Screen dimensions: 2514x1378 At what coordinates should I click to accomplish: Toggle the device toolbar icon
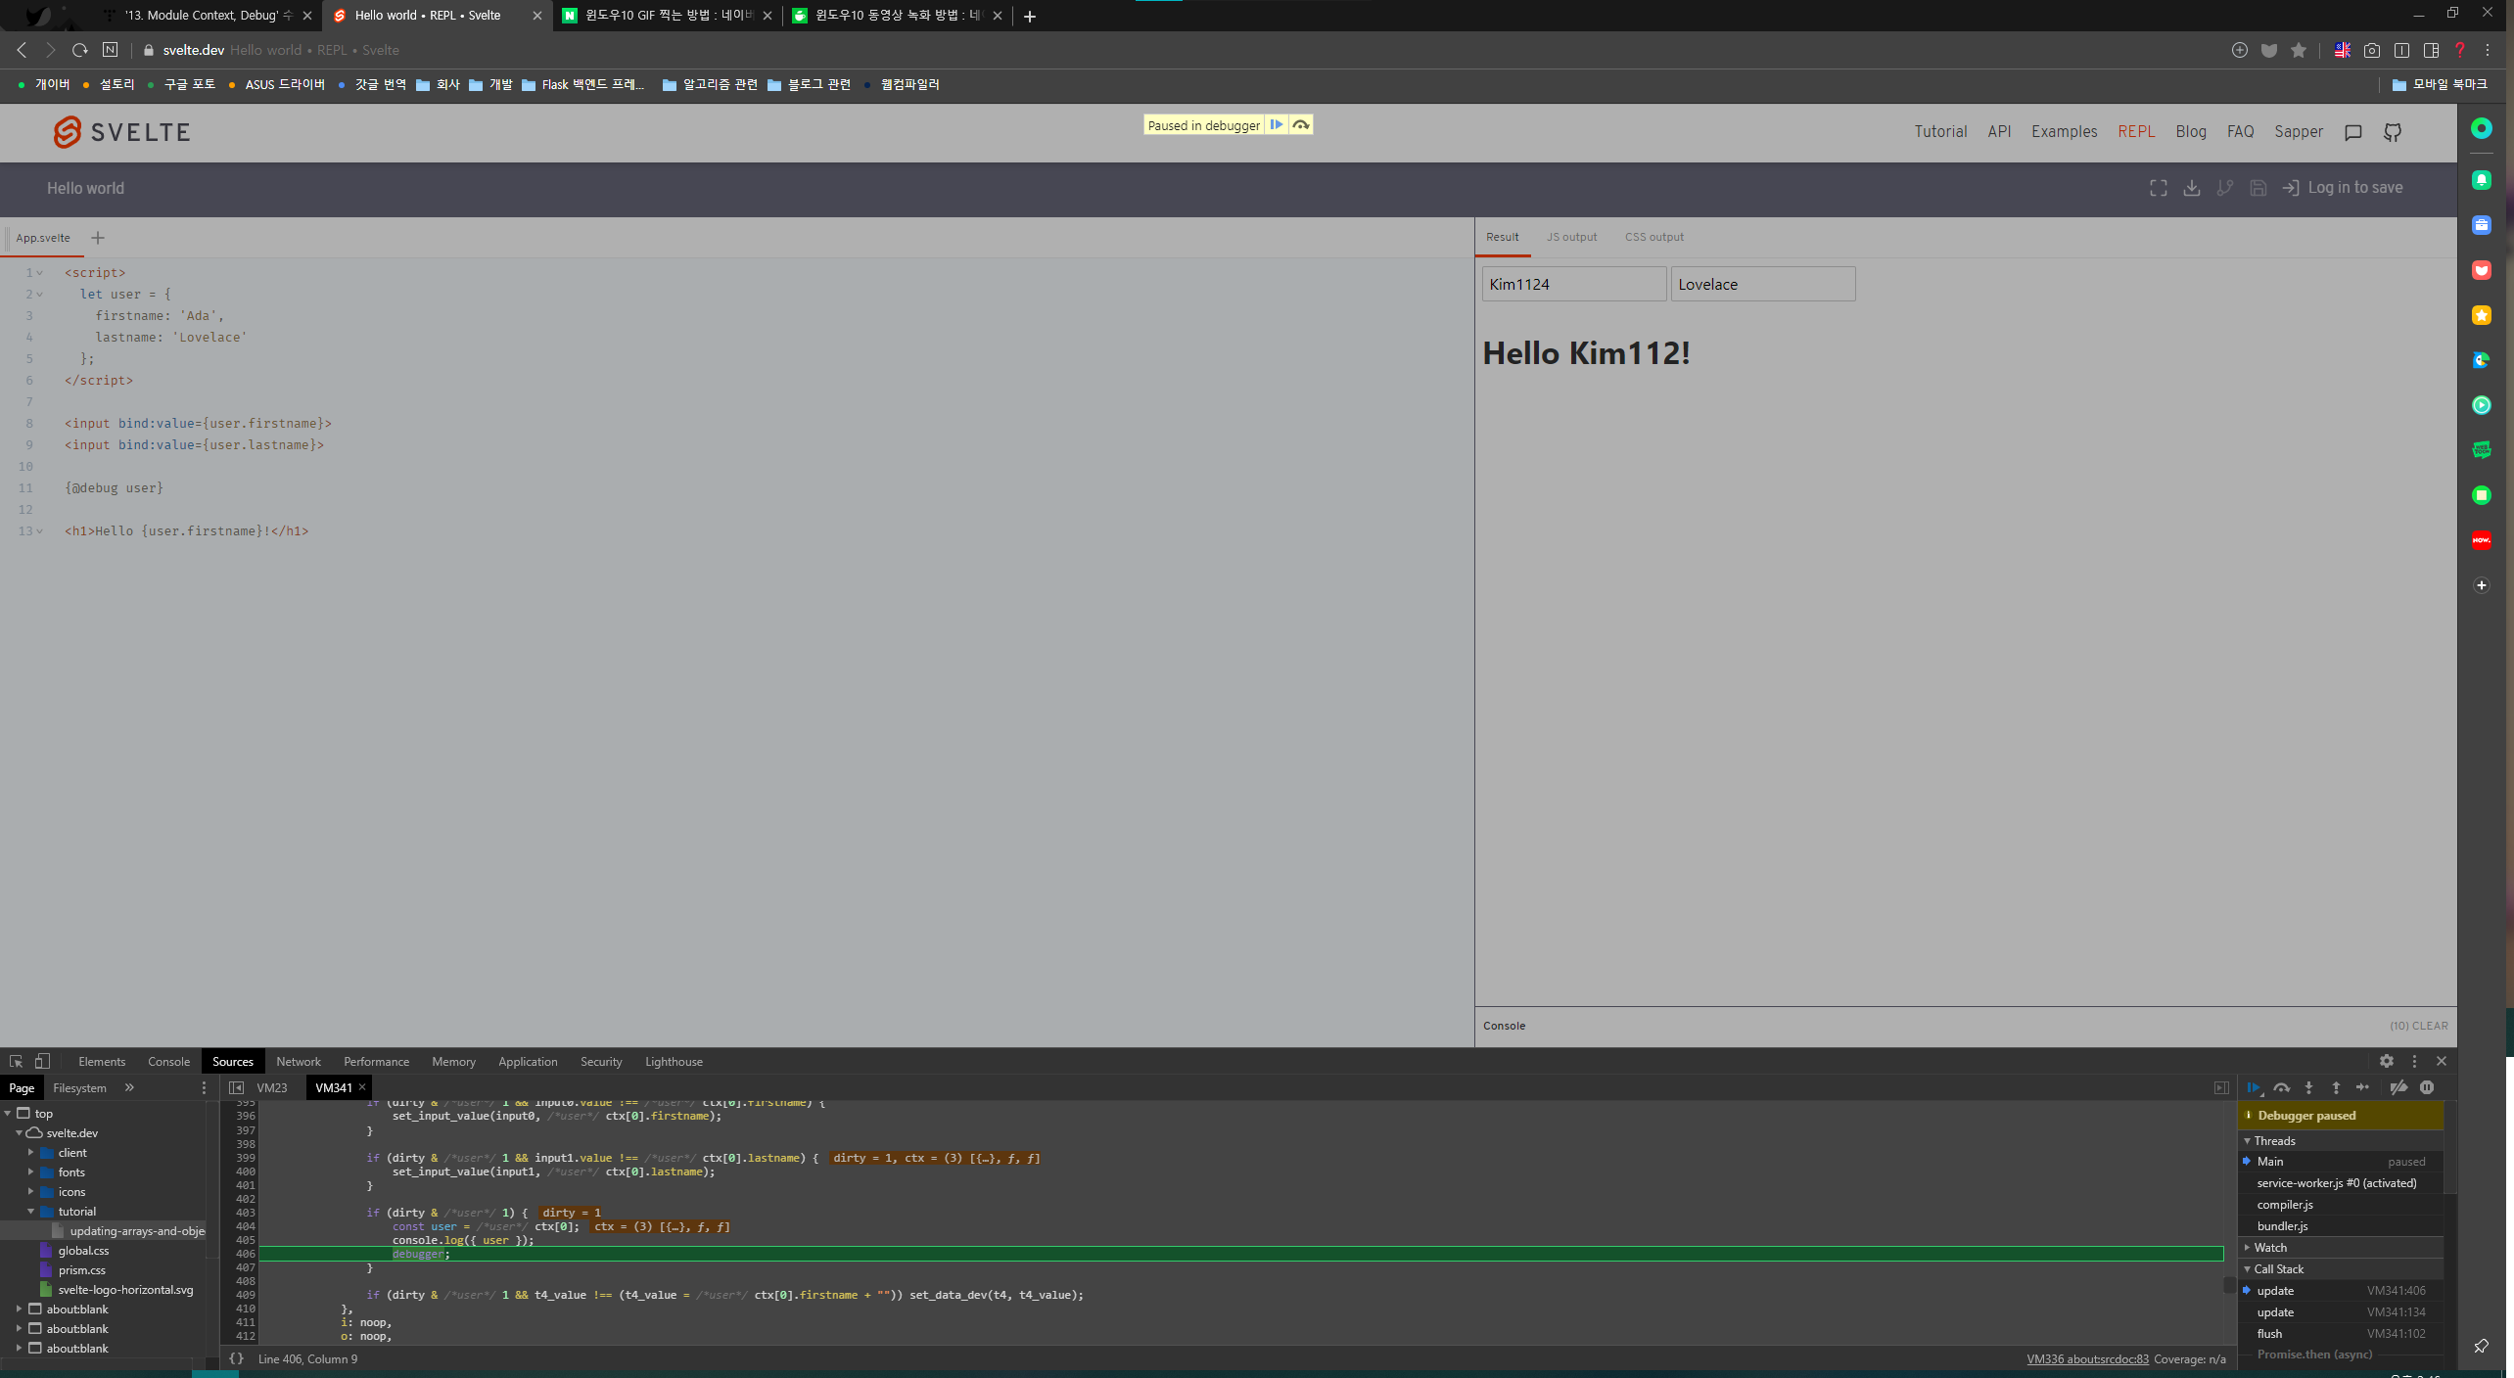(42, 1061)
